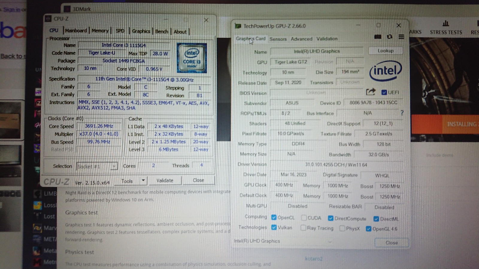Click the Intel logo in GPU-Z
Viewport: 479px width, 269px height.
tap(386, 71)
